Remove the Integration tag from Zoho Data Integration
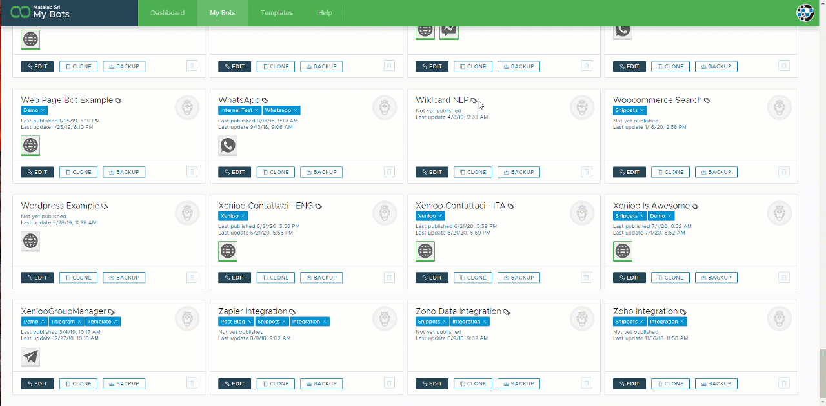This screenshot has width=826, height=406. tap(485, 322)
